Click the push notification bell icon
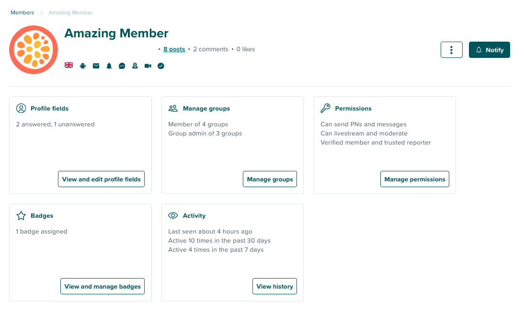The width and height of the screenshot is (524, 313). pos(109,66)
